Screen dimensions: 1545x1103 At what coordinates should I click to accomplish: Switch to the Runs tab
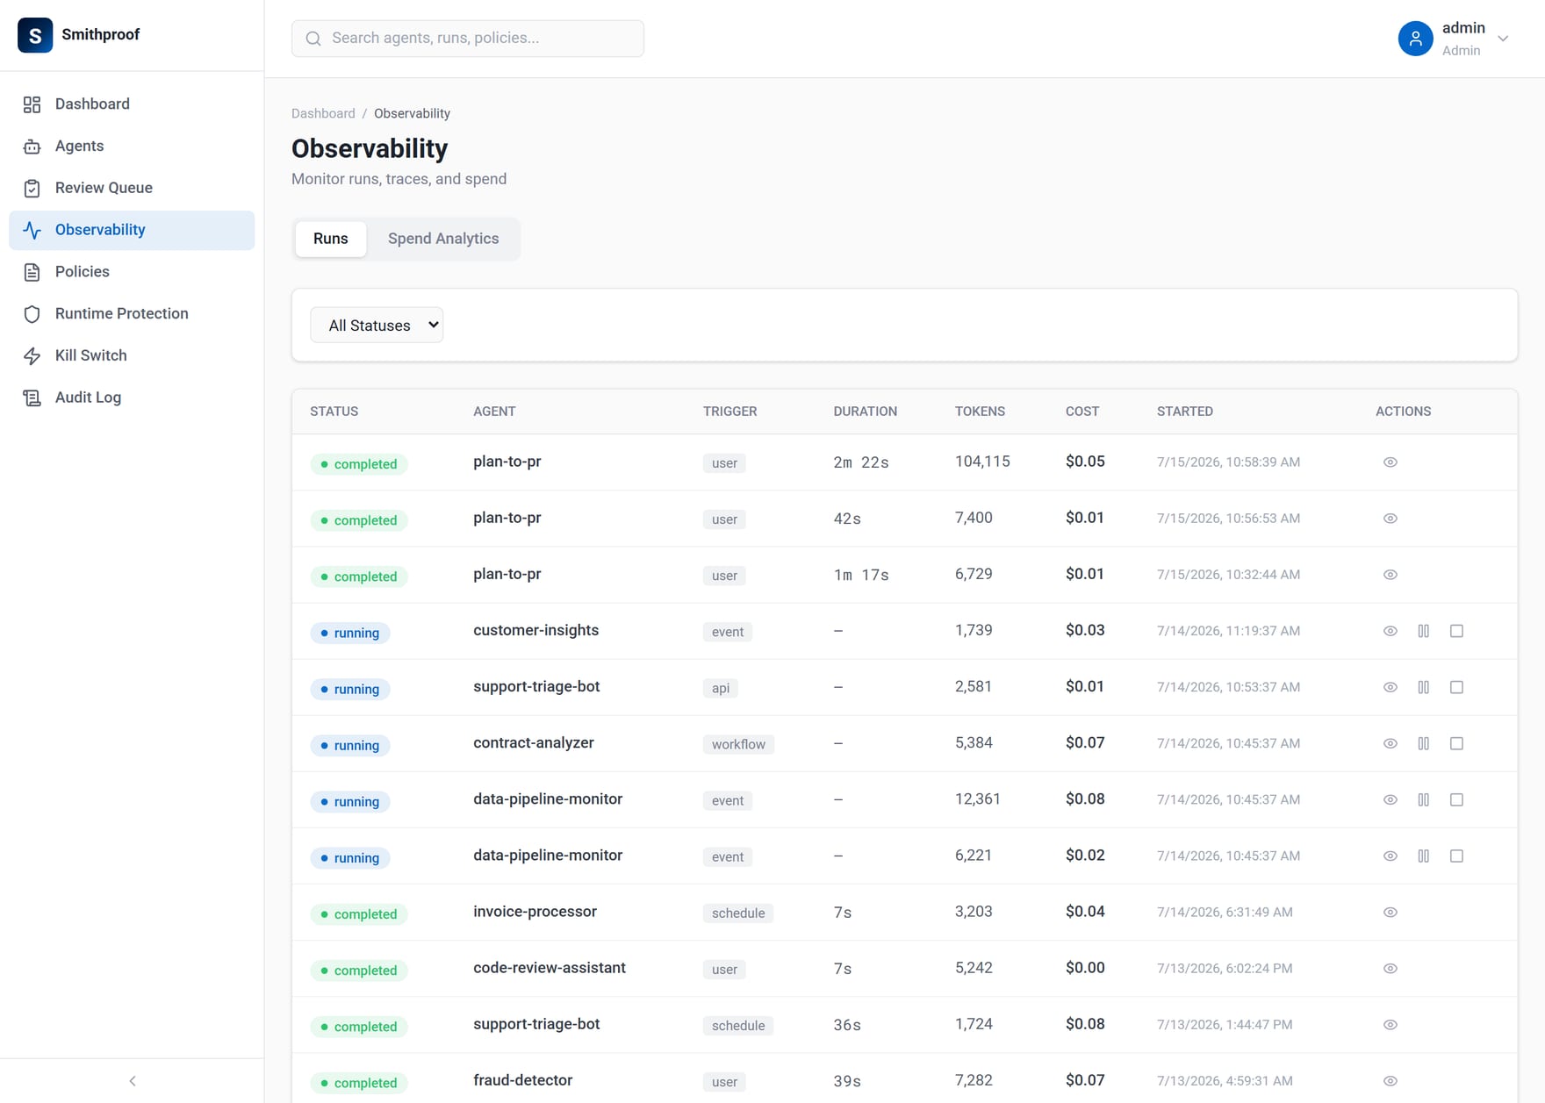(331, 239)
